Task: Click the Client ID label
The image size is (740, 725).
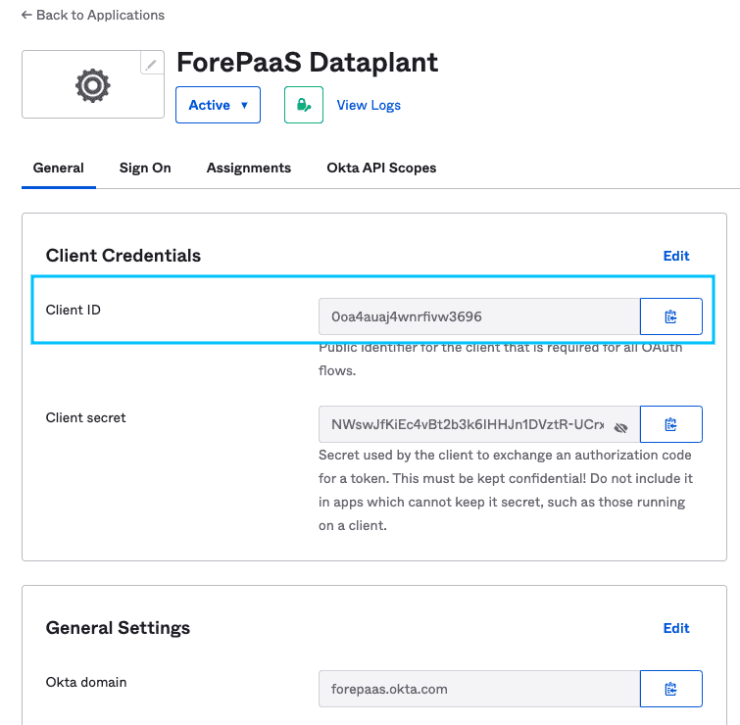Action: click(74, 310)
